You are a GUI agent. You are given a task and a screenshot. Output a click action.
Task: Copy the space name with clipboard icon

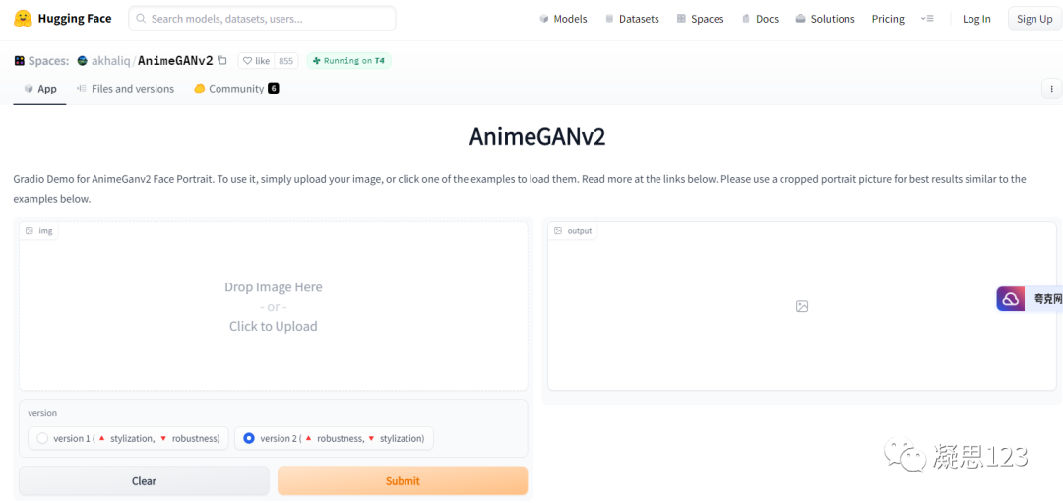pos(222,60)
